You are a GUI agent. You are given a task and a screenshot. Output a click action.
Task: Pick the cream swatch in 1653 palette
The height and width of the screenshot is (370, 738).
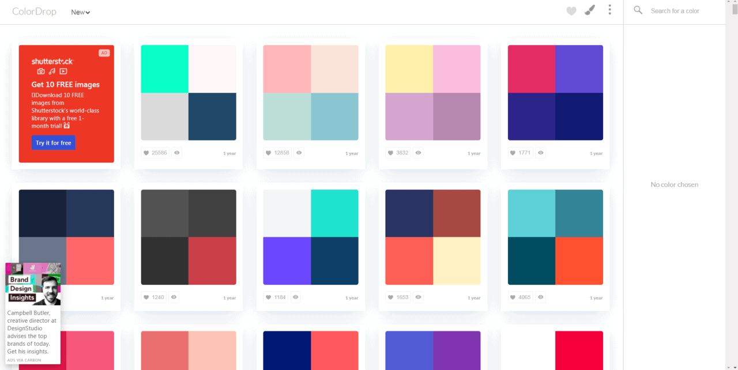pos(457,260)
